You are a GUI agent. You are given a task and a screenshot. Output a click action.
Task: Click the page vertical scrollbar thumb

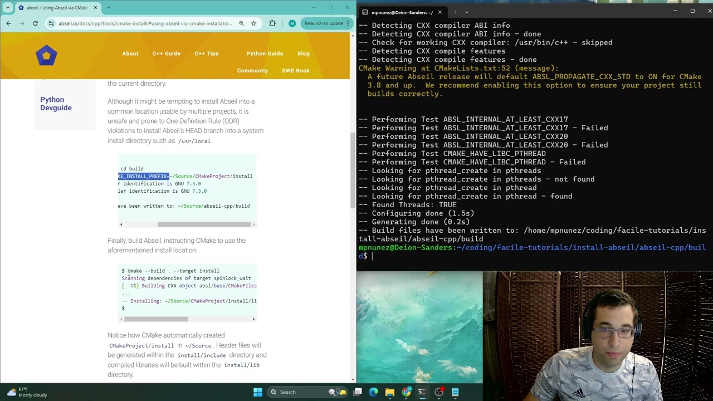pyautogui.click(x=353, y=170)
